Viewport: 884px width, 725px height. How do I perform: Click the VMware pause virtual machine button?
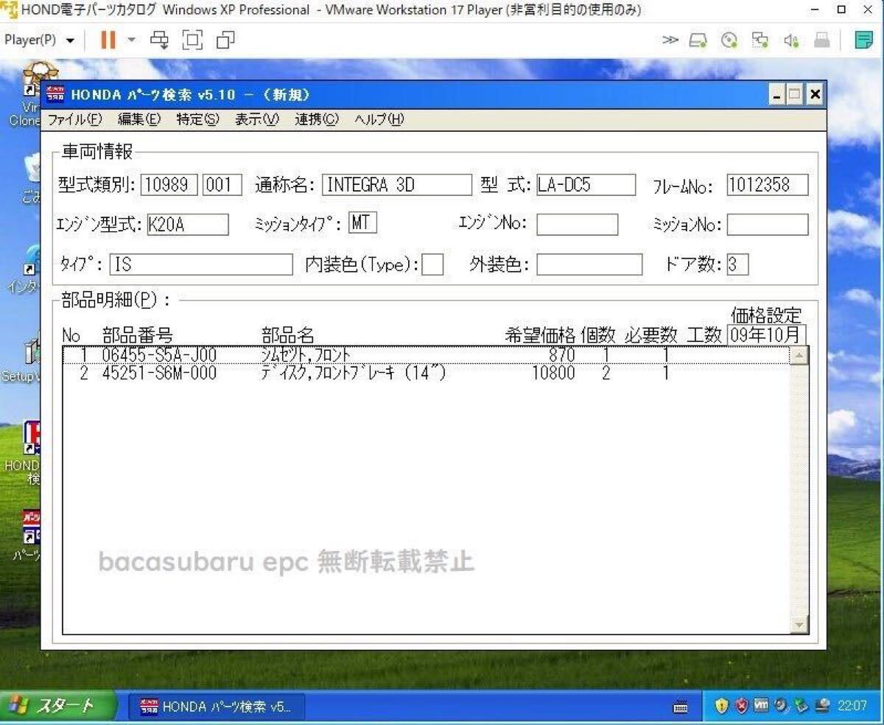point(108,40)
